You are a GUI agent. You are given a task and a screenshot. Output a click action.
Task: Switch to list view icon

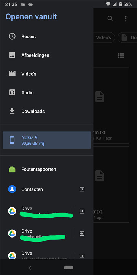121,56
